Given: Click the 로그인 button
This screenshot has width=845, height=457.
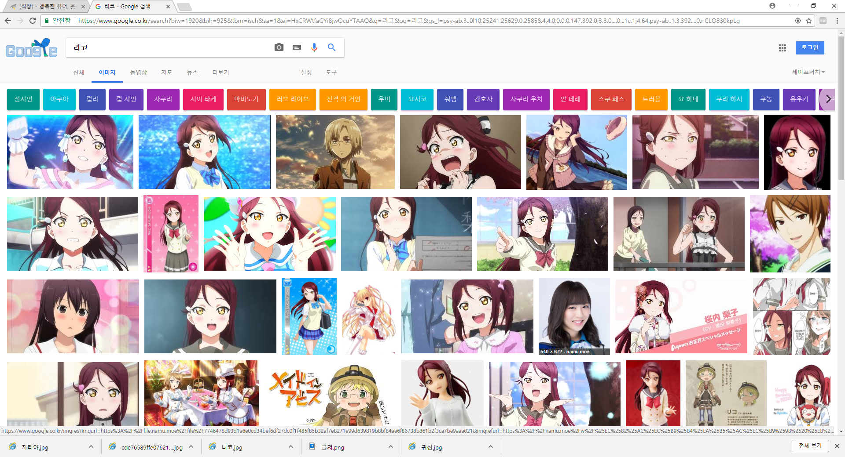Looking at the screenshot, I should tap(809, 47).
